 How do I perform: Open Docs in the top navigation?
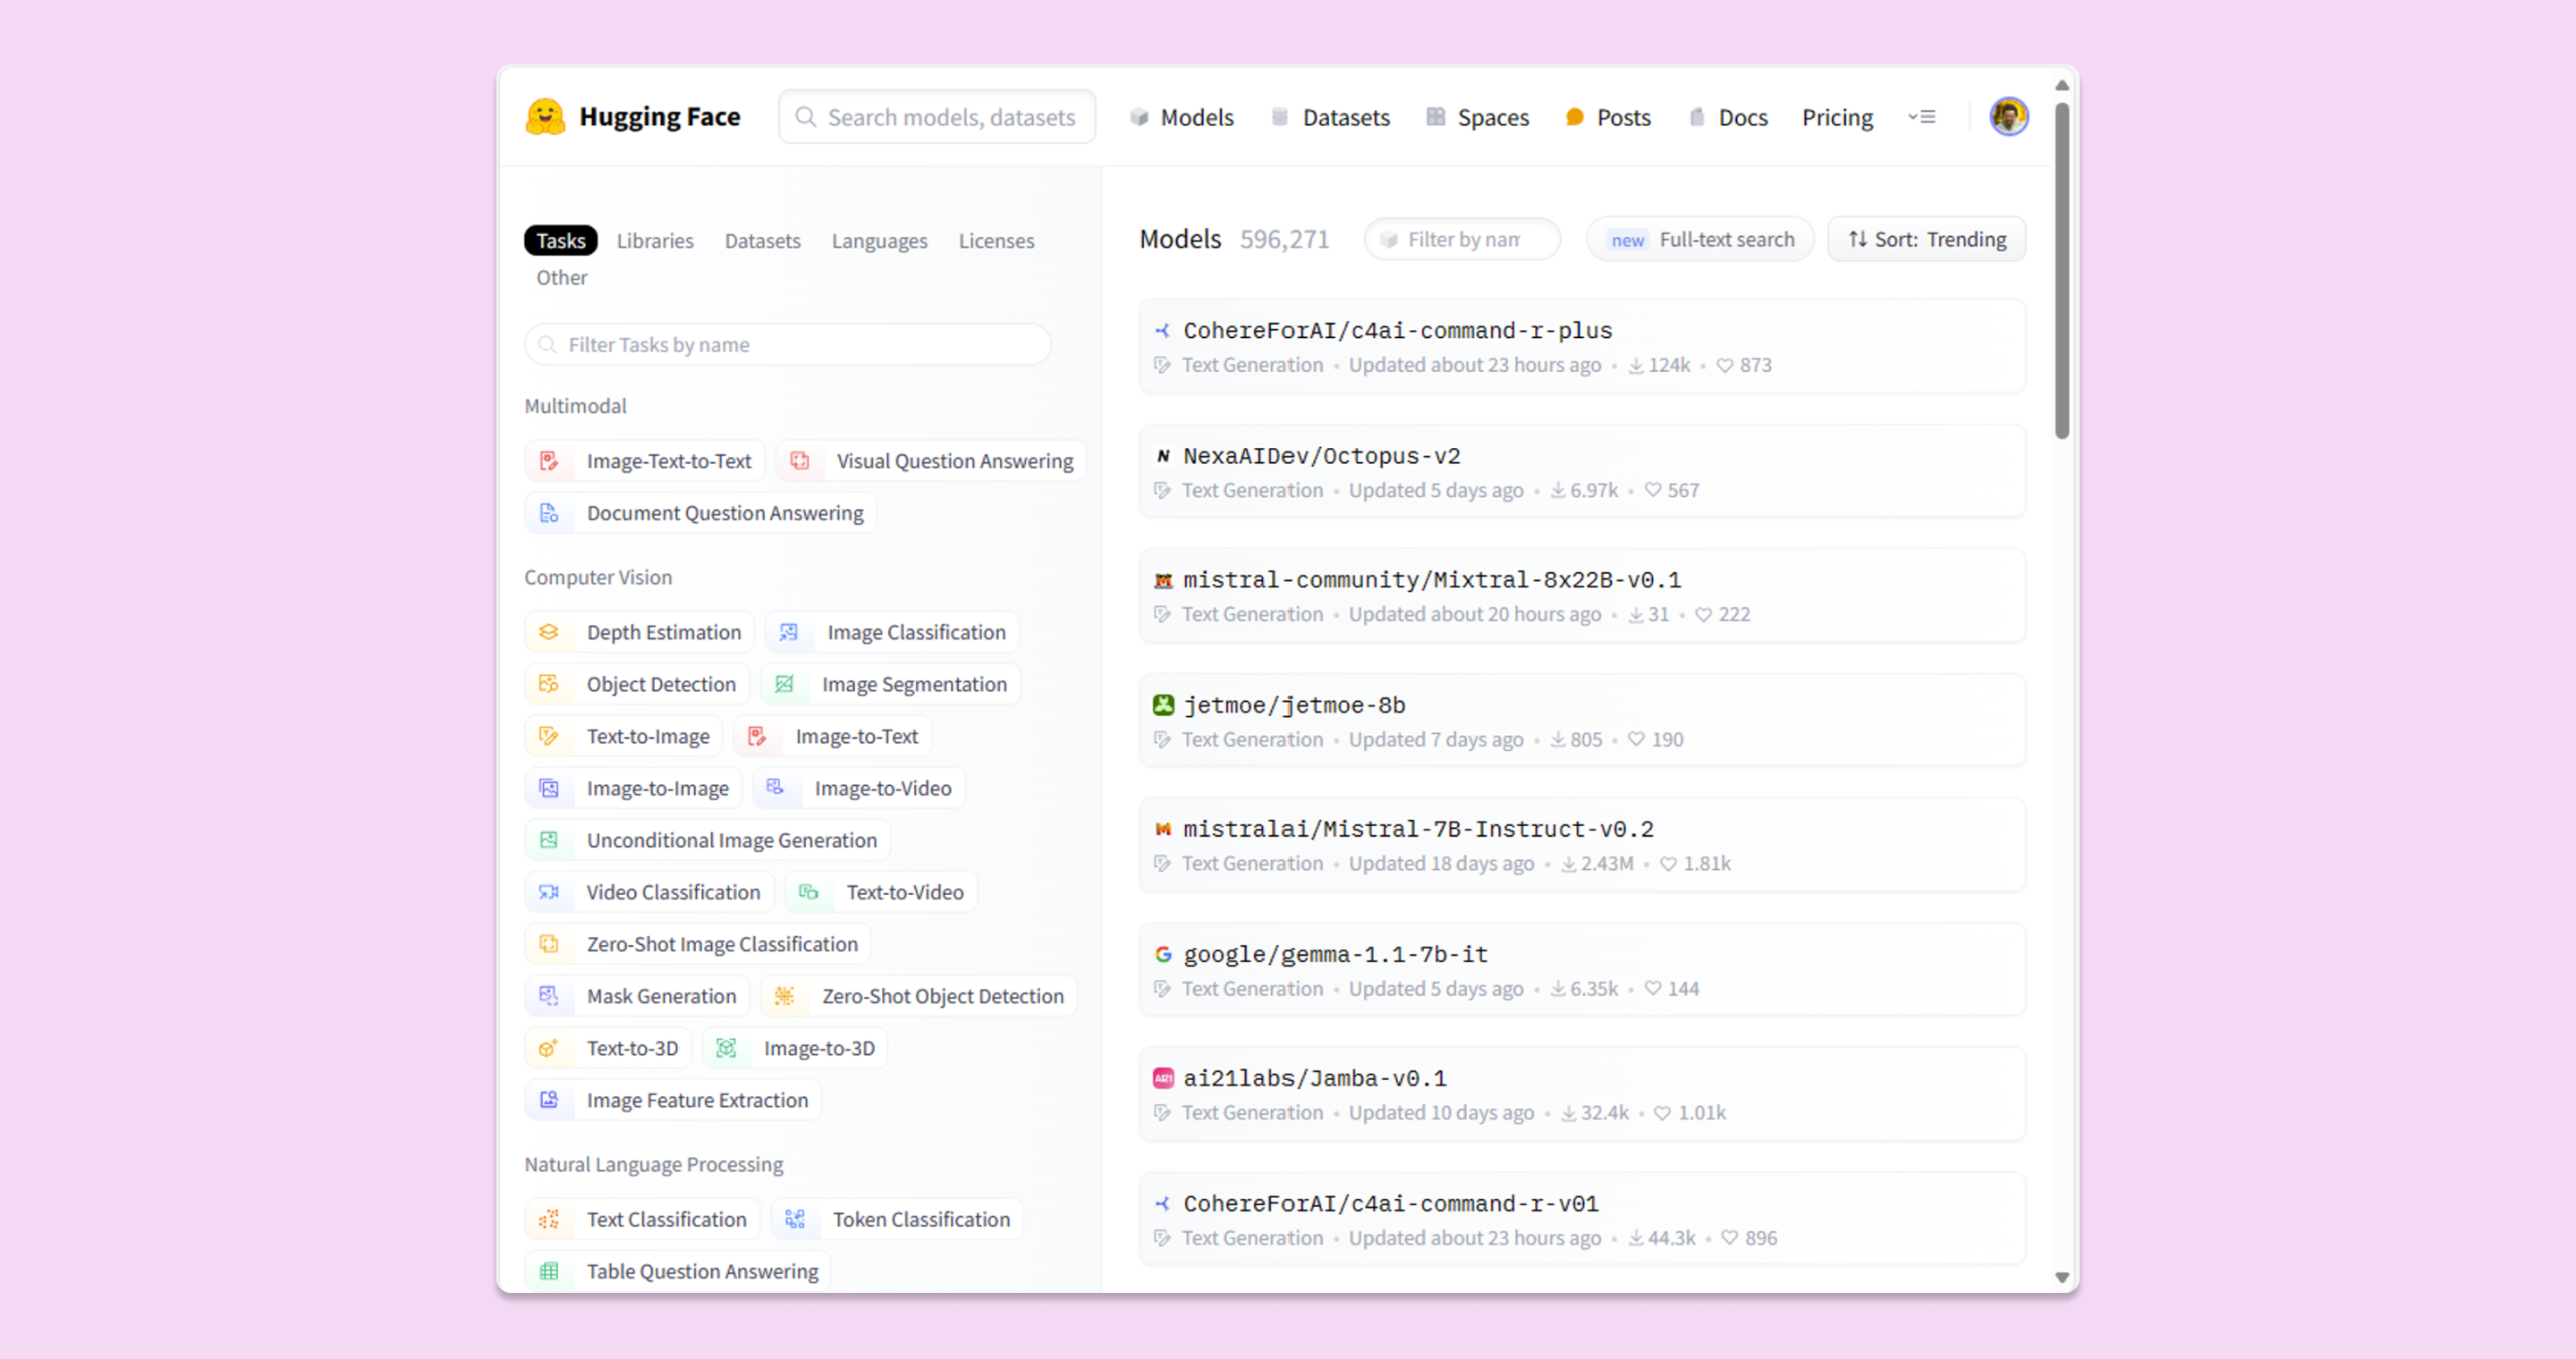click(1729, 117)
